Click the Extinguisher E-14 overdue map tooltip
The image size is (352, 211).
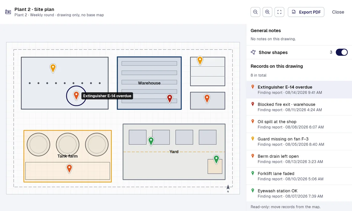pyautogui.click(x=107, y=96)
